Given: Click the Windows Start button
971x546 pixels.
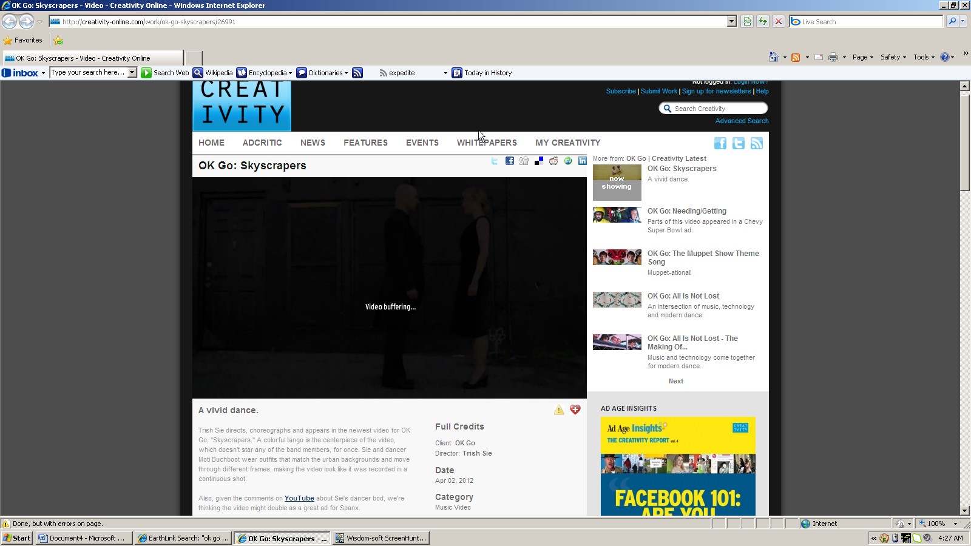Looking at the screenshot, I should (17, 538).
